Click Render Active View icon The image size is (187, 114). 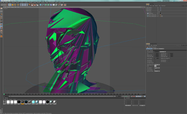(x=32, y=5)
